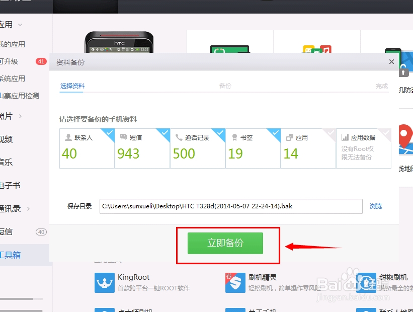The height and width of the screenshot is (312, 413).
Task: Click the bookmark icon in 书签 card
Action: point(234,137)
